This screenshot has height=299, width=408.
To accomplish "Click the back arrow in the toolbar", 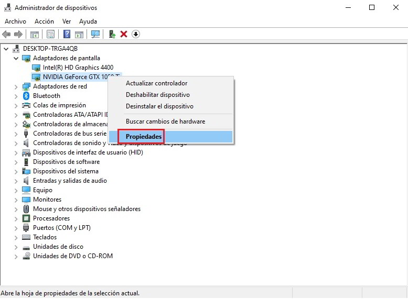I will pyautogui.click(x=6, y=35).
